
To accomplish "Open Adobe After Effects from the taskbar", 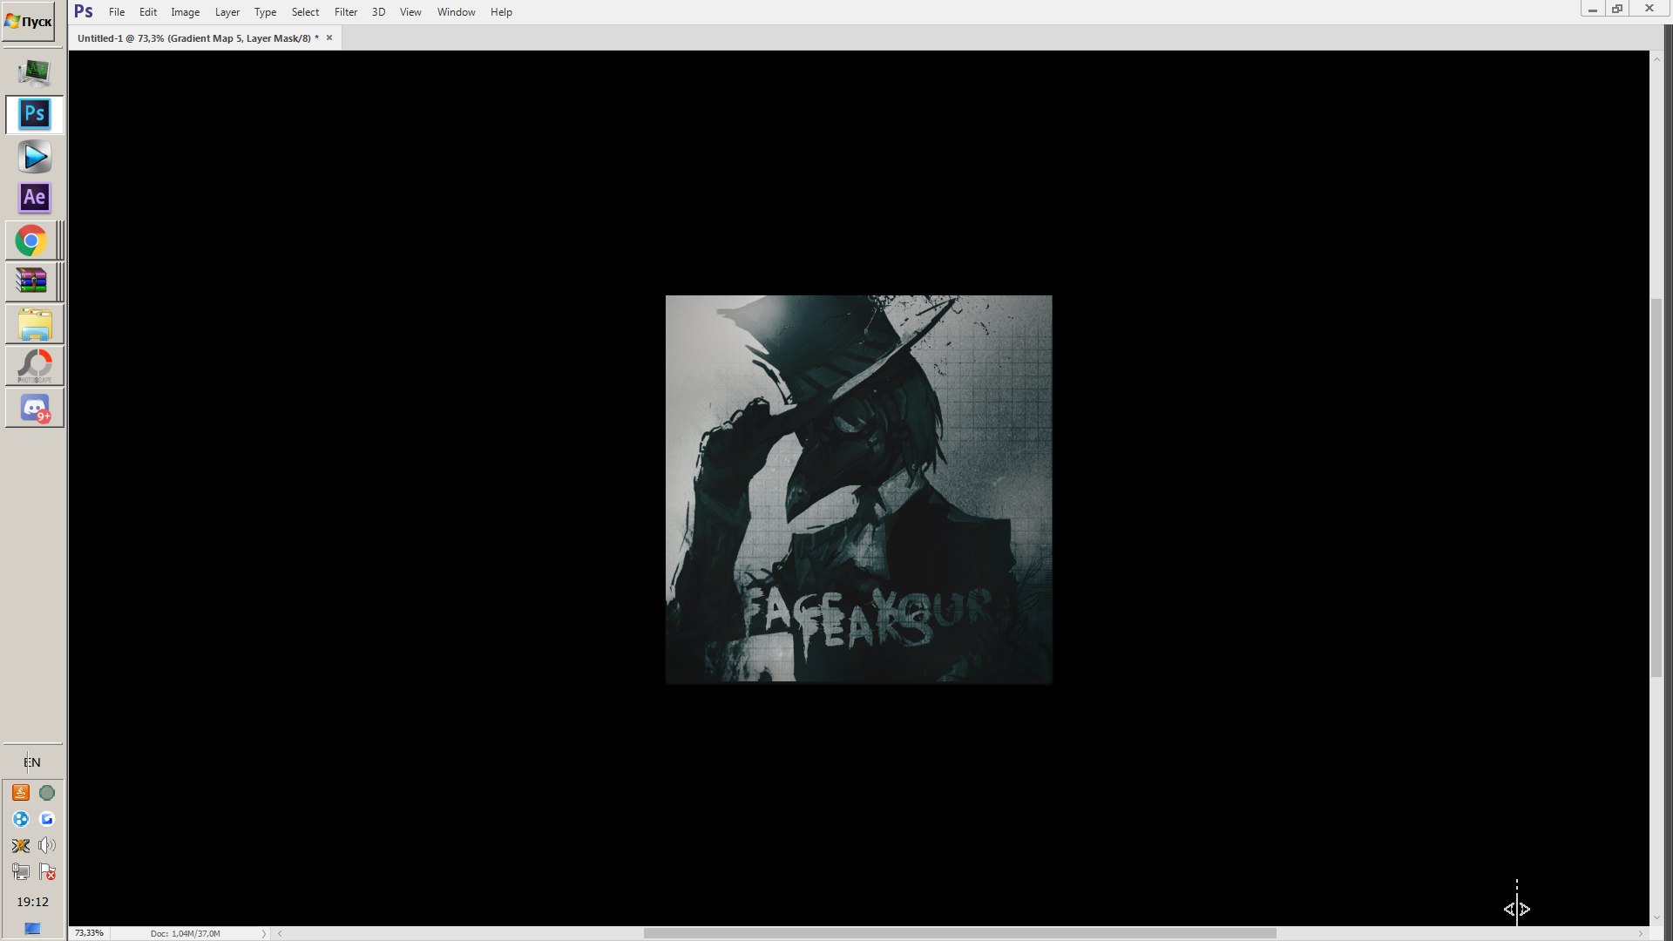I will click(34, 198).
